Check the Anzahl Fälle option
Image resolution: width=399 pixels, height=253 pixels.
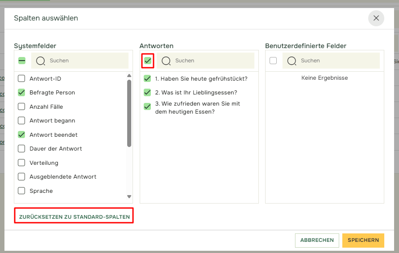[x=21, y=107]
